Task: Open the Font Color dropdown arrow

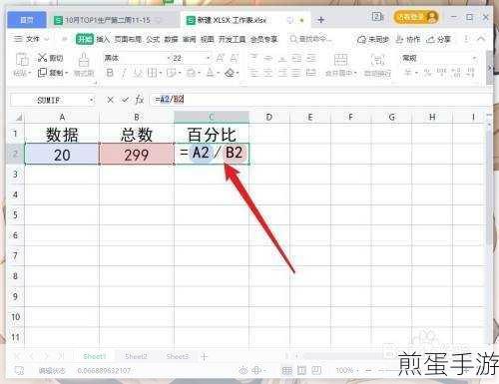Action: click(219, 73)
